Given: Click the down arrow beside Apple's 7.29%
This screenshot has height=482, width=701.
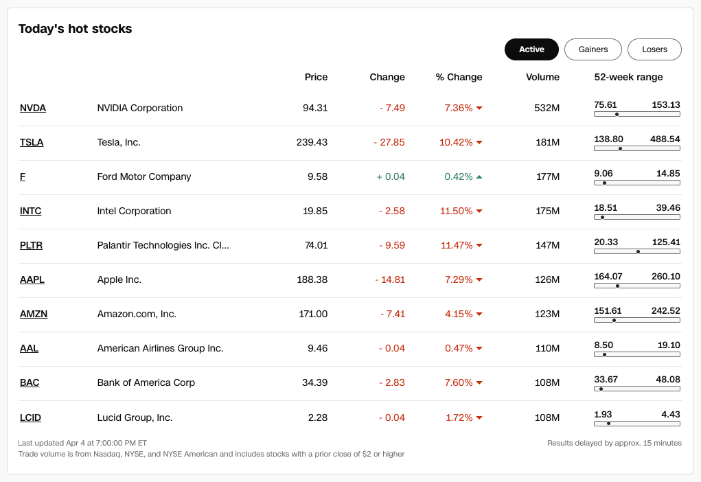Looking at the screenshot, I should click(x=479, y=280).
